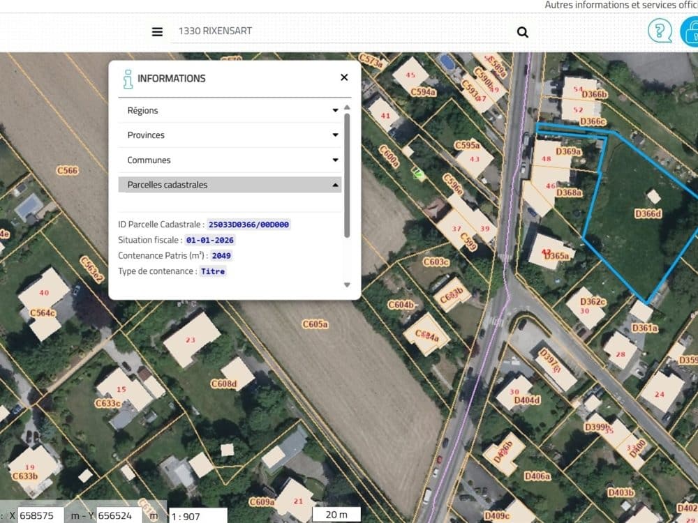Select the Situation fiscale value 01-01-2026

point(209,240)
